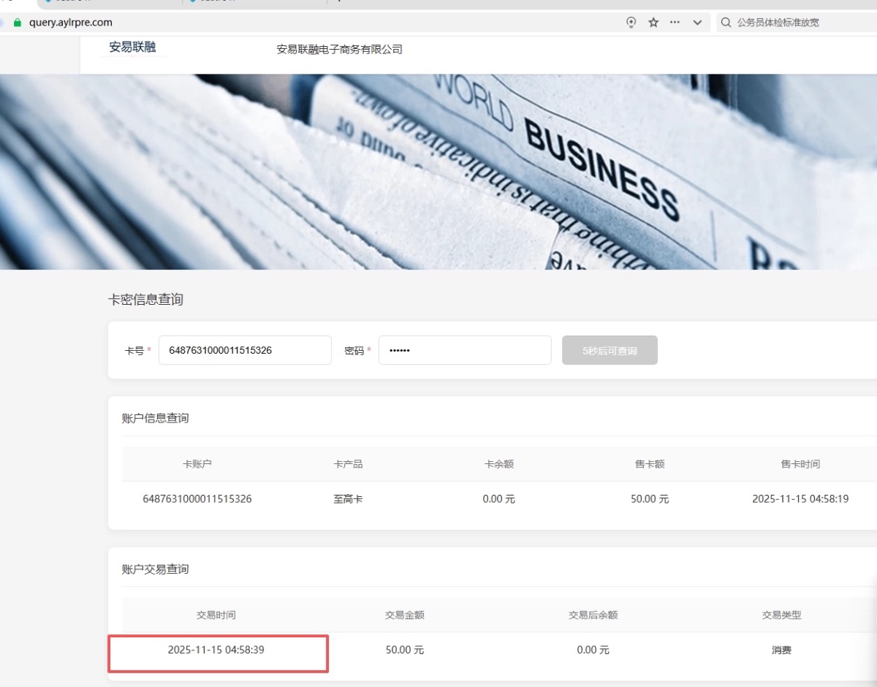
Task: Click the green padlock security icon
Action: pyautogui.click(x=18, y=23)
